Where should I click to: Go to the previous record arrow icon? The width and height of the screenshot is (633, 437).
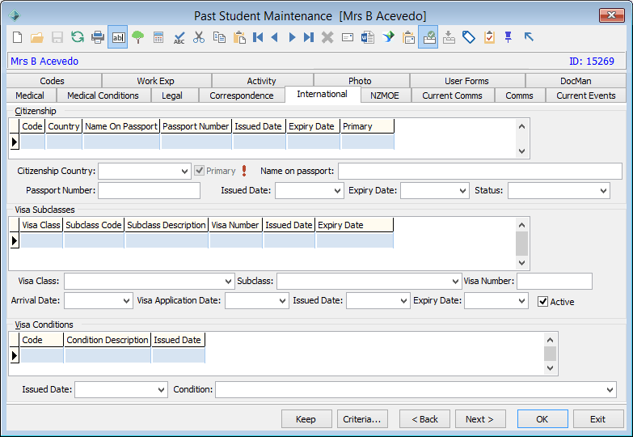coord(275,37)
